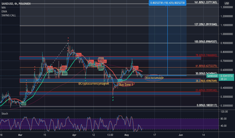The image size is (235, 138).
Task: Click the Jun date on time axis
Action: pyautogui.click(x=181, y=135)
